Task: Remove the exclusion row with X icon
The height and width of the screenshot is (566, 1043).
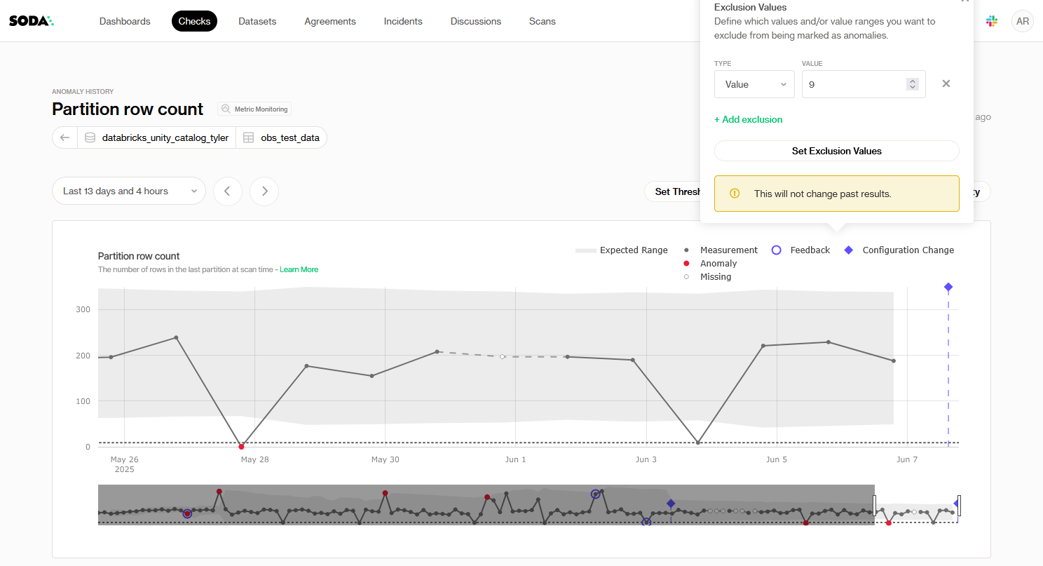Action: coord(946,84)
